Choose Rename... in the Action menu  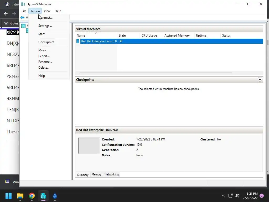(x=49, y=62)
